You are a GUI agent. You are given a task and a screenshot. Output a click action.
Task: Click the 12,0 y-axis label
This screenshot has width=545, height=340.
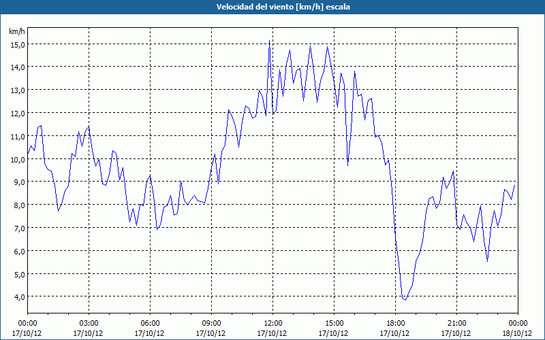click(x=16, y=114)
